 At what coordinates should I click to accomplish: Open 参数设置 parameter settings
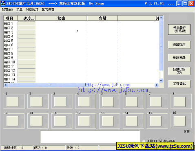coord(179,58)
